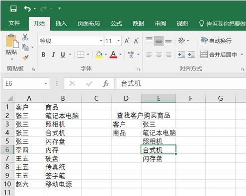
Task: Open the 合并后居中 dropdown arrow
Action: (242, 54)
